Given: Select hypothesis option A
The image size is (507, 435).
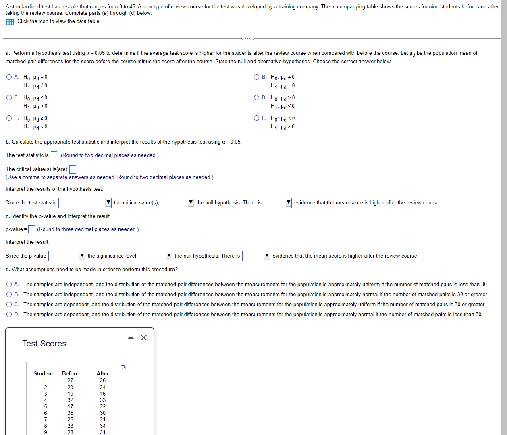Looking at the screenshot, I should click(x=8, y=77).
